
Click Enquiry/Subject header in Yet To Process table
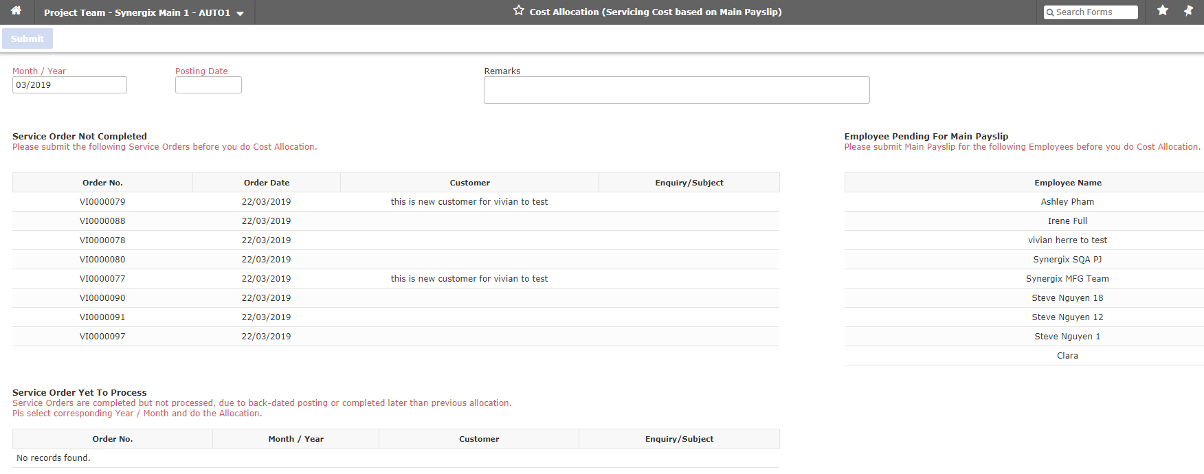tap(679, 439)
